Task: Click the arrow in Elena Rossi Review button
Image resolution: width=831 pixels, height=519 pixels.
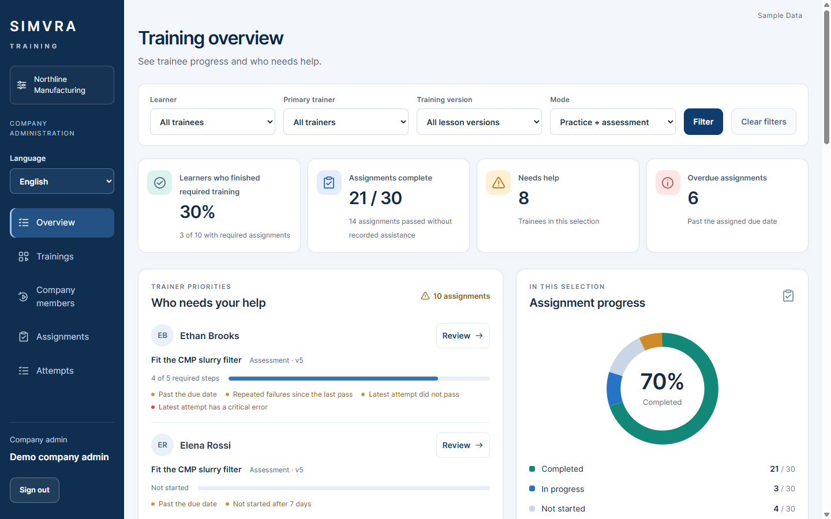Action: click(x=479, y=445)
